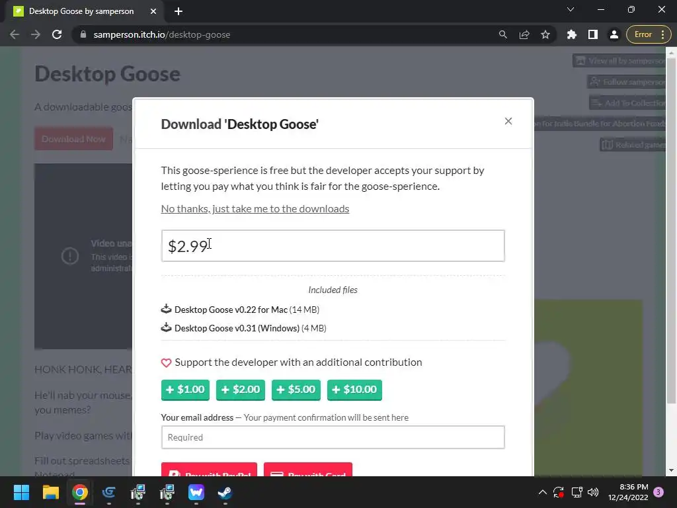Add $10.00 additional contribution
677x508 pixels.
354,390
